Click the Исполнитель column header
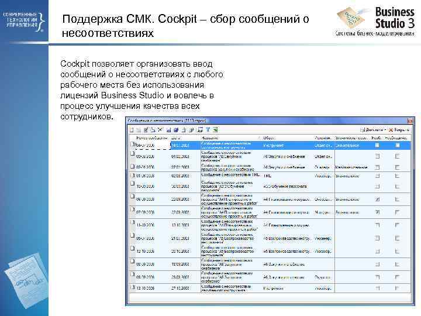Viewport: 421px width, 316px height. (x=323, y=138)
